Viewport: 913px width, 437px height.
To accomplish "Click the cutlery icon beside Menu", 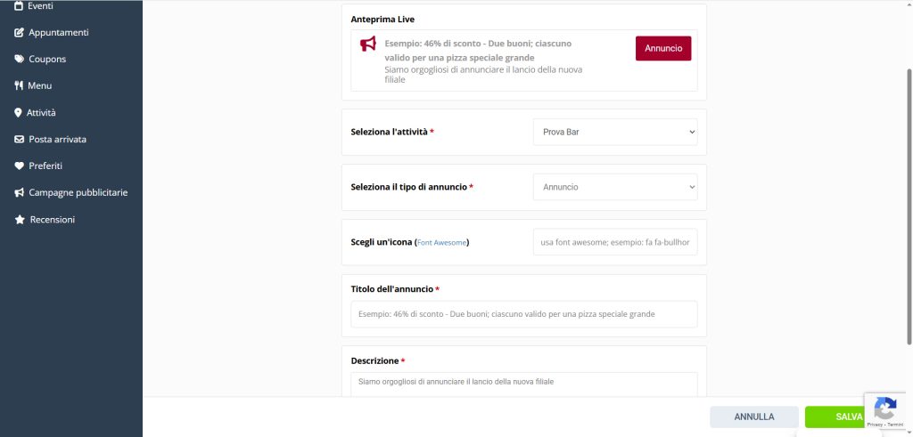I will point(20,86).
